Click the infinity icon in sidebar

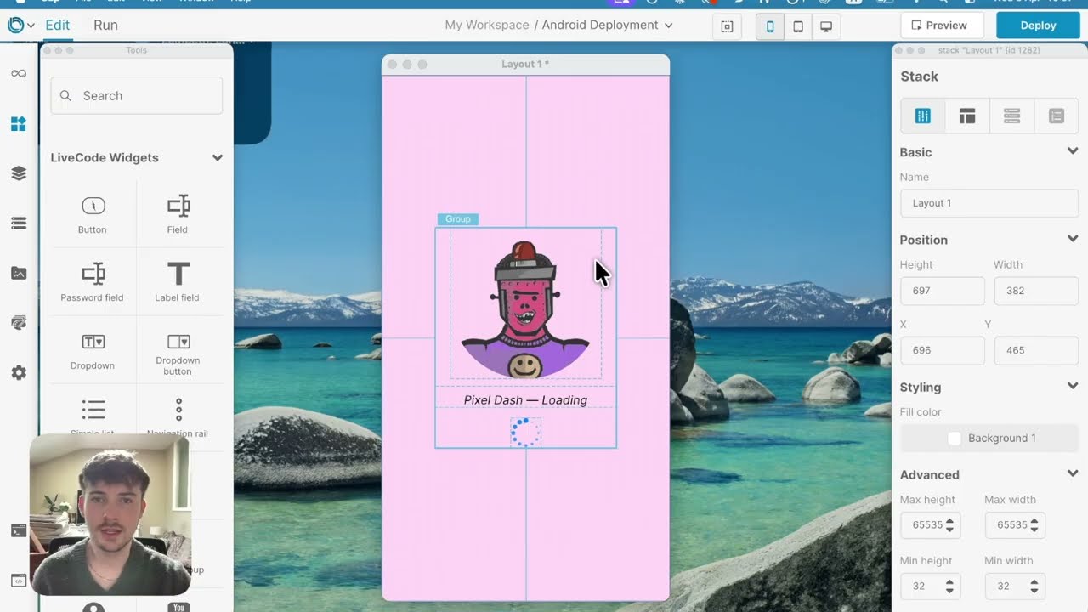click(x=19, y=74)
